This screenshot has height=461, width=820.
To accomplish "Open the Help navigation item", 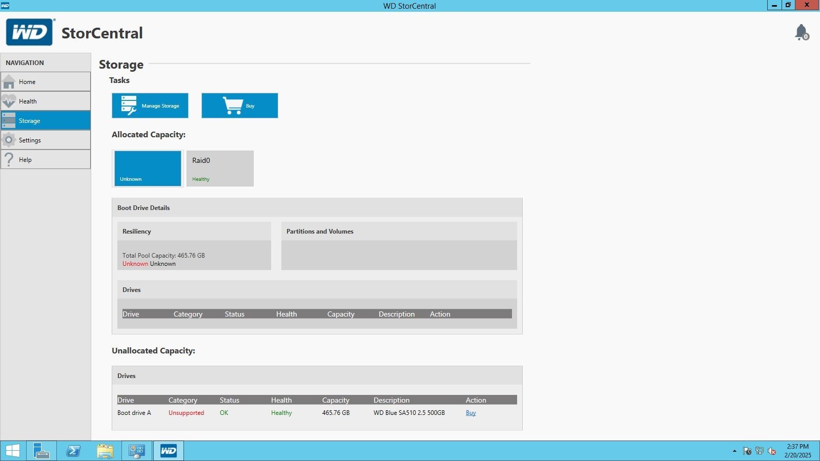I will coord(46,159).
